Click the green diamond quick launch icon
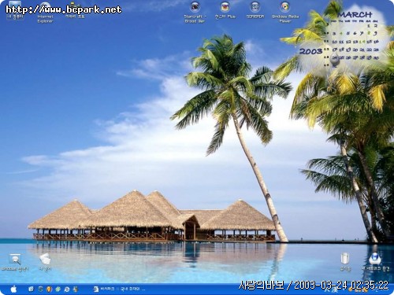This screenshot has height=295, width=394. coord(58,289)
